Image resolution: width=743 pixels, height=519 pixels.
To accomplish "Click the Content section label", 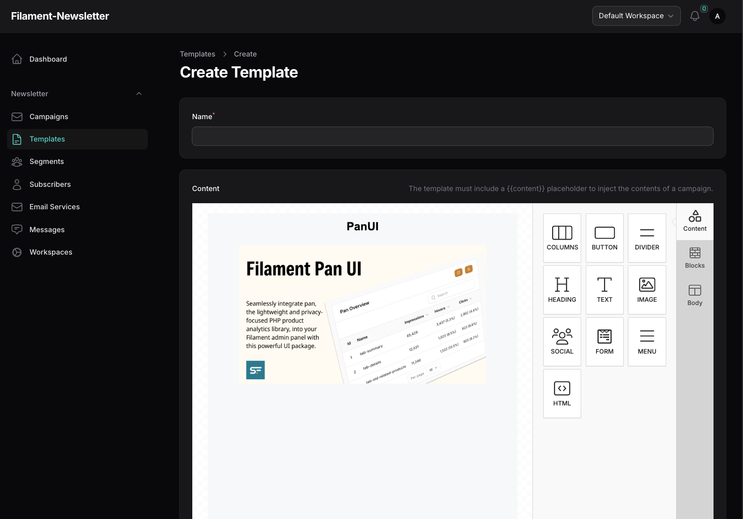I will pos(205,189).
